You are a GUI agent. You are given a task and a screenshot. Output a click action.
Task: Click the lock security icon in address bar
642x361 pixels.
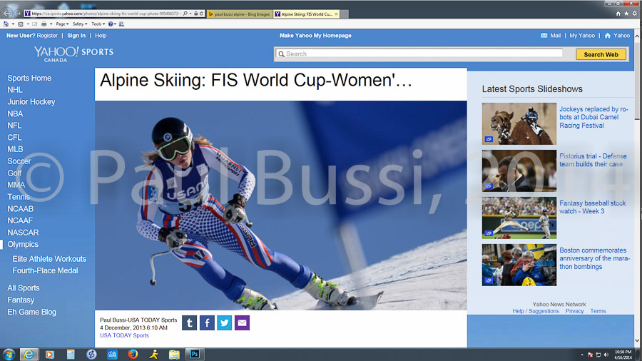pyautogui.click(x=195, y=14)
